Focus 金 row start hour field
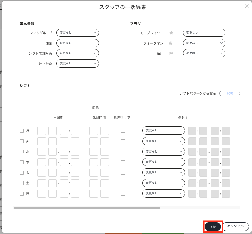Viewport: 252px width, 234px height. [x=41, y=173]
